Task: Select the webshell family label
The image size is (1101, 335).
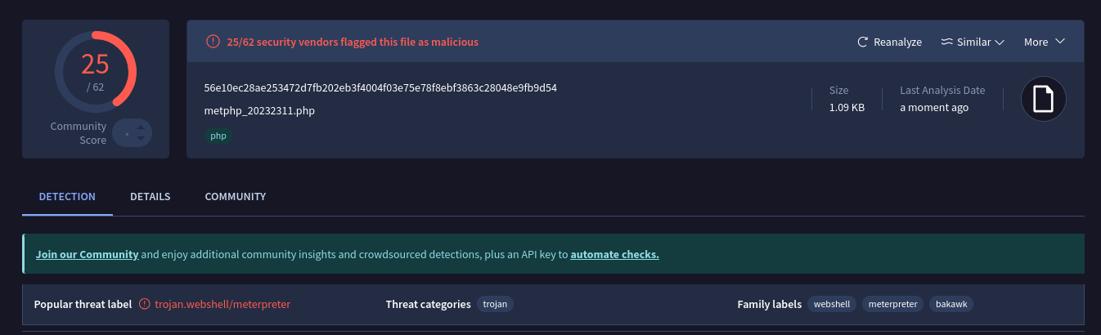Action: [831, 304]
